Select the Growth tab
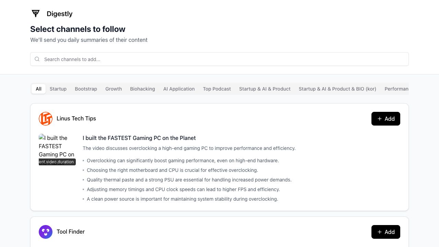 pos(114,89)
